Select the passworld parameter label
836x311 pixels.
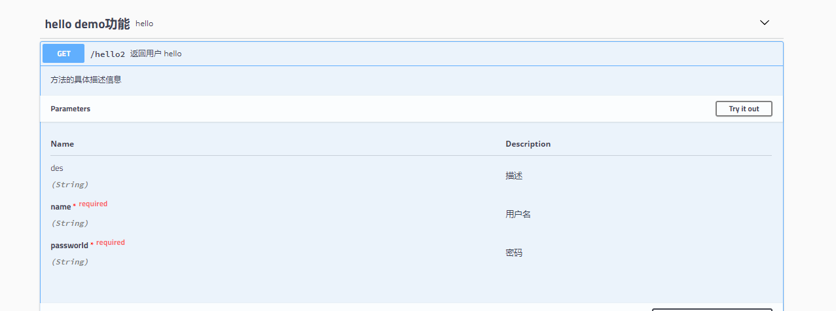point(69,246)
